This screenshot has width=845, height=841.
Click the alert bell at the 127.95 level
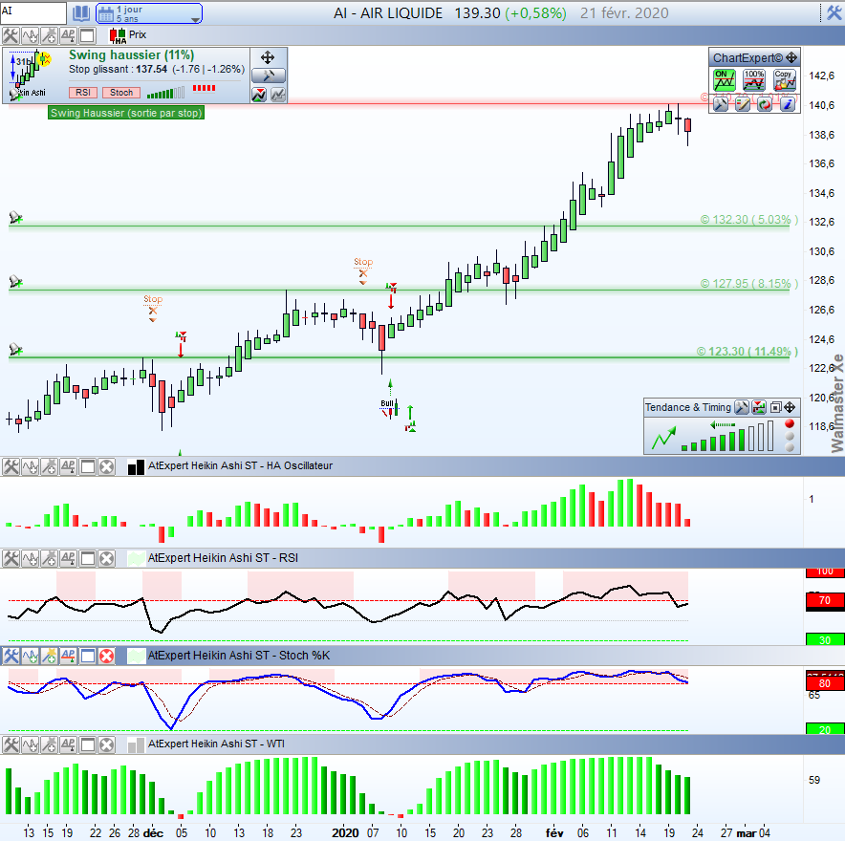pyautogui.click(x=15, y=282)
